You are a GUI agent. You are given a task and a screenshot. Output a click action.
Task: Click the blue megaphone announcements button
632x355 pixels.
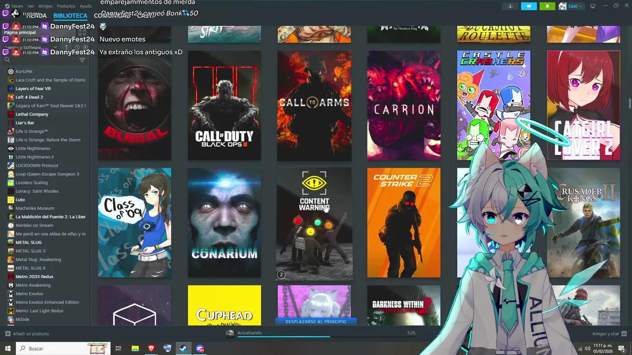pyautogui.click(x=529, y=6)
